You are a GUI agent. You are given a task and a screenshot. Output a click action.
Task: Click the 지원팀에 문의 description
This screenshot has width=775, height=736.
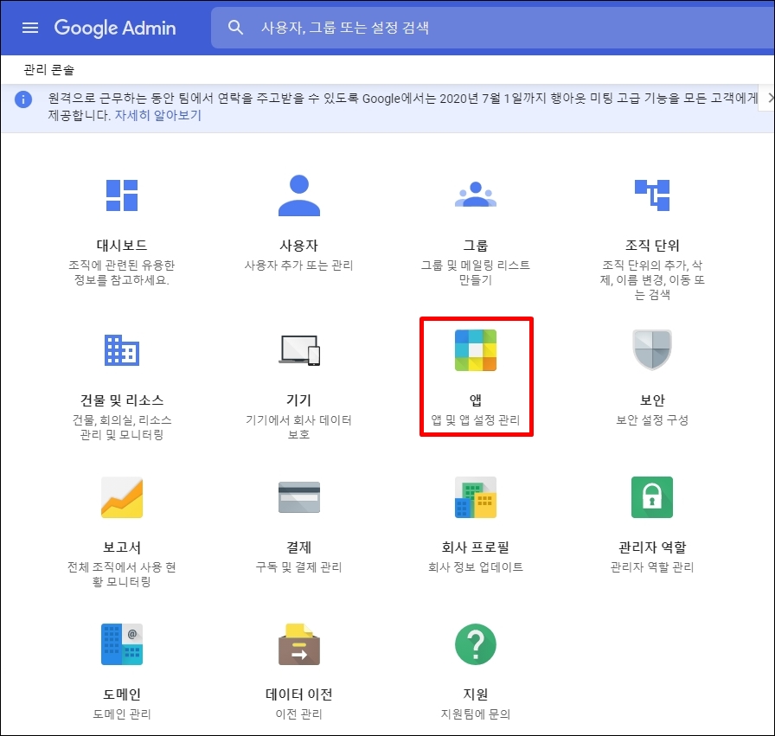(476, 714)
